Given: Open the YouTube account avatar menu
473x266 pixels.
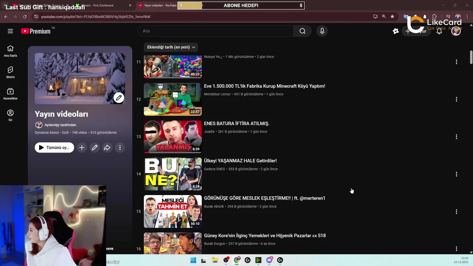Looking at the screenshot, I should point(456,31).
